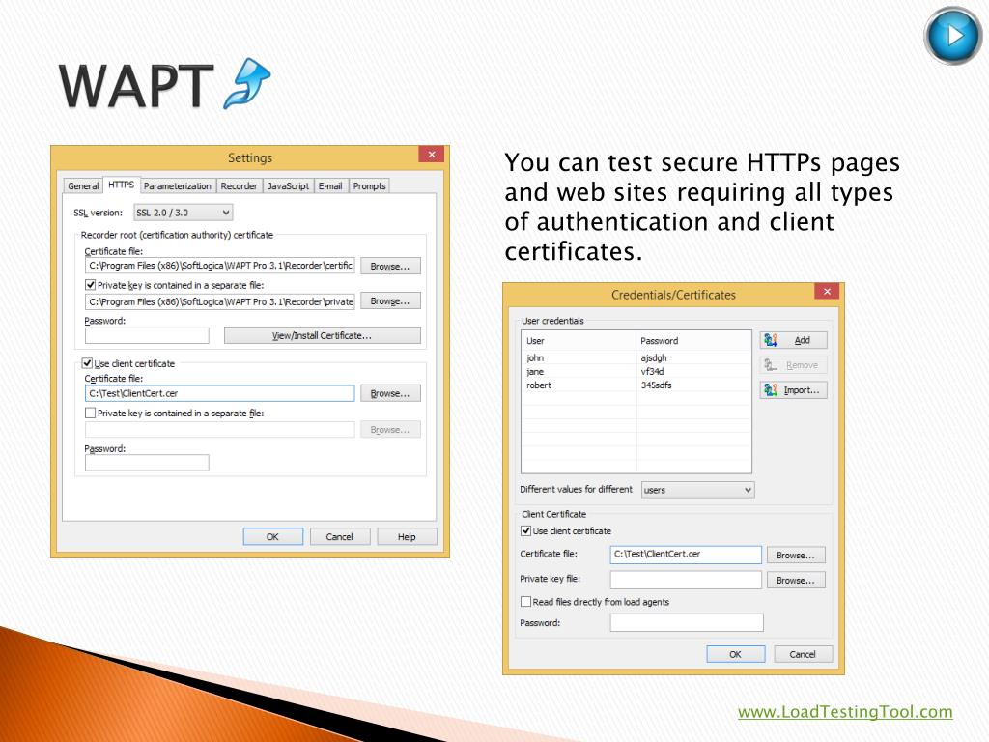Open the JavaScript tab
The width and height of the screenshot is (989, 742).
[x=288, y=186]
